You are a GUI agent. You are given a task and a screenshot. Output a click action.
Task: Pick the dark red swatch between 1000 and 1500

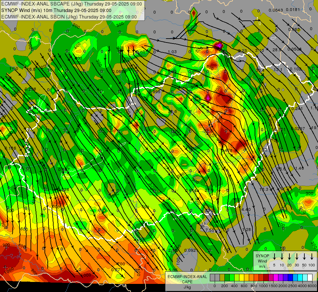(266, 277)
